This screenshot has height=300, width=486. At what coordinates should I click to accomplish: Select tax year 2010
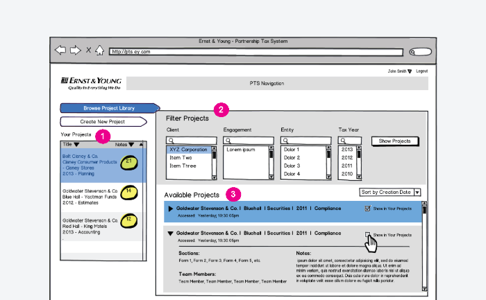point(347,174)
